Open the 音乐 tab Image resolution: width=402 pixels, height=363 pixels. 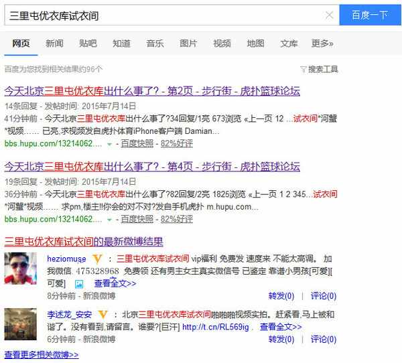155,44
